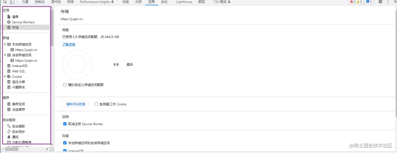Image resolution: width=397 pixels, height=153 pixels.
Task: Follow the 了解详情 link
Action: (x=69, y=44)
